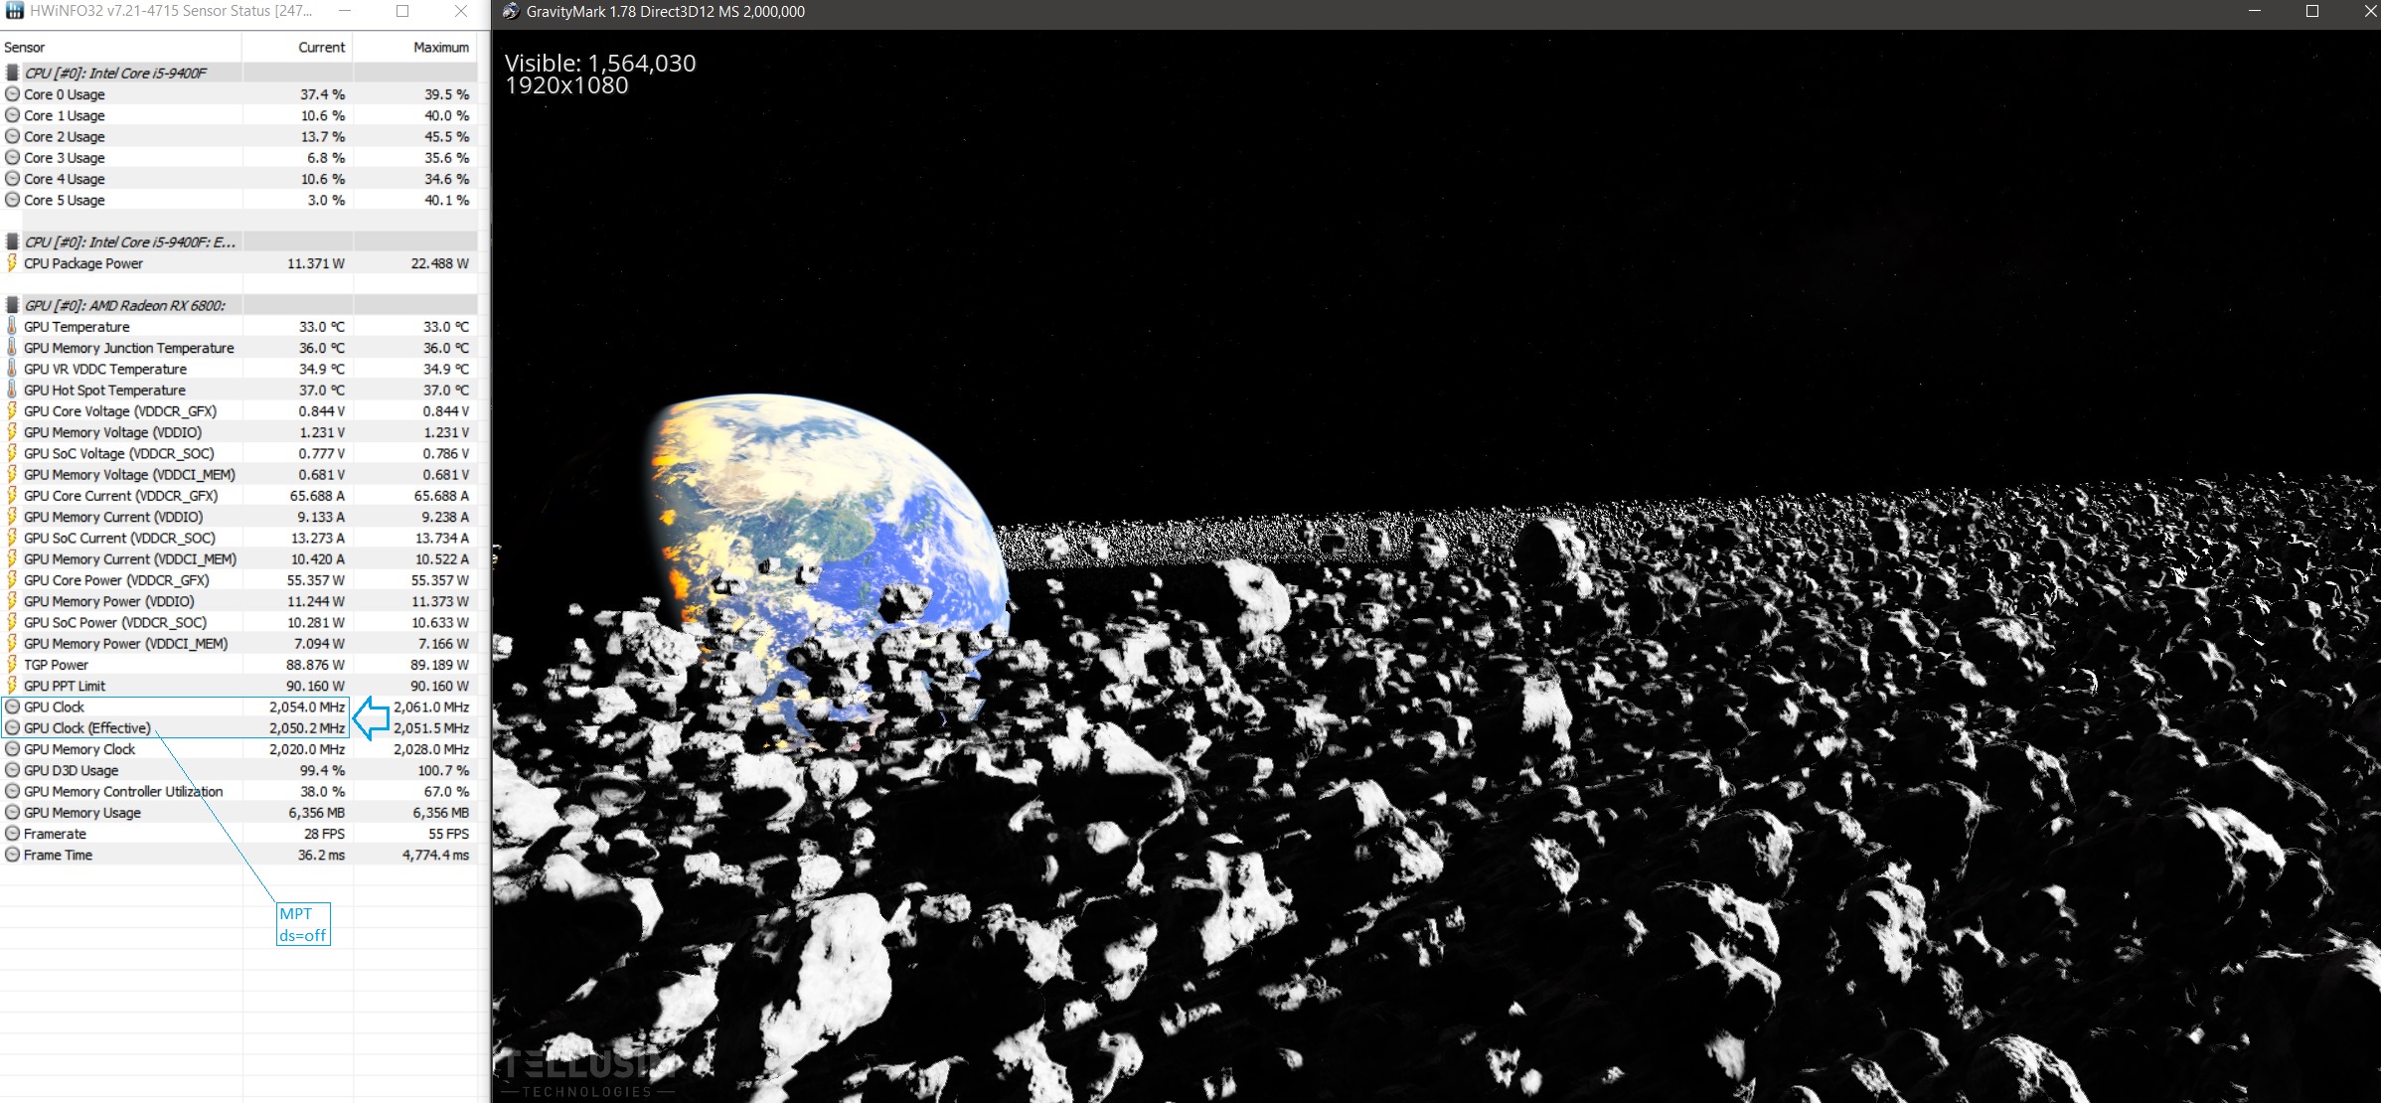Viewport: 2381px width, 1103px height.
Task: Click the Framerate sensor icon
Action: (x=12, y=834)
